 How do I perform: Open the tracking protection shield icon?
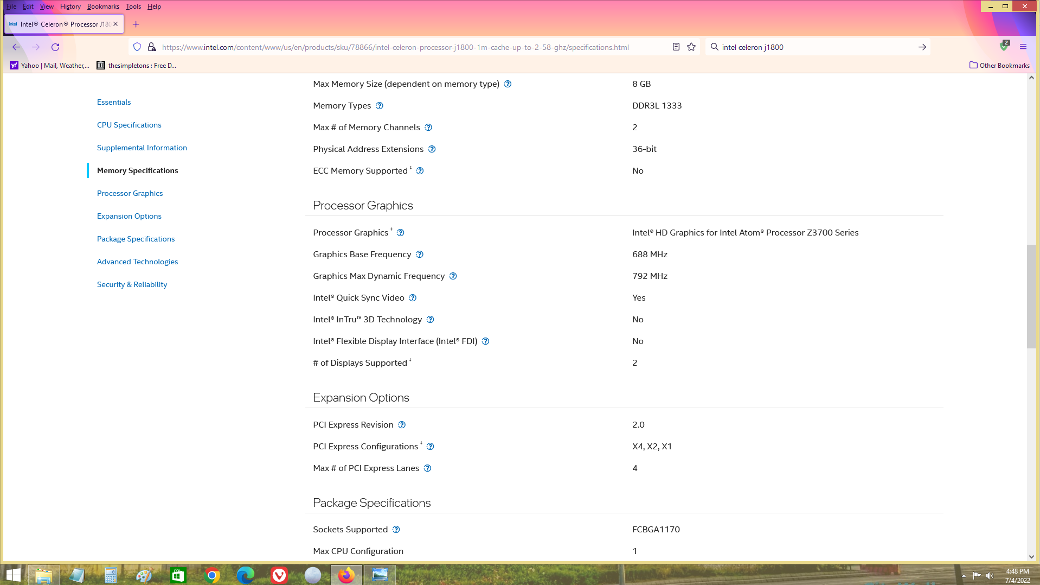(137, 47)
